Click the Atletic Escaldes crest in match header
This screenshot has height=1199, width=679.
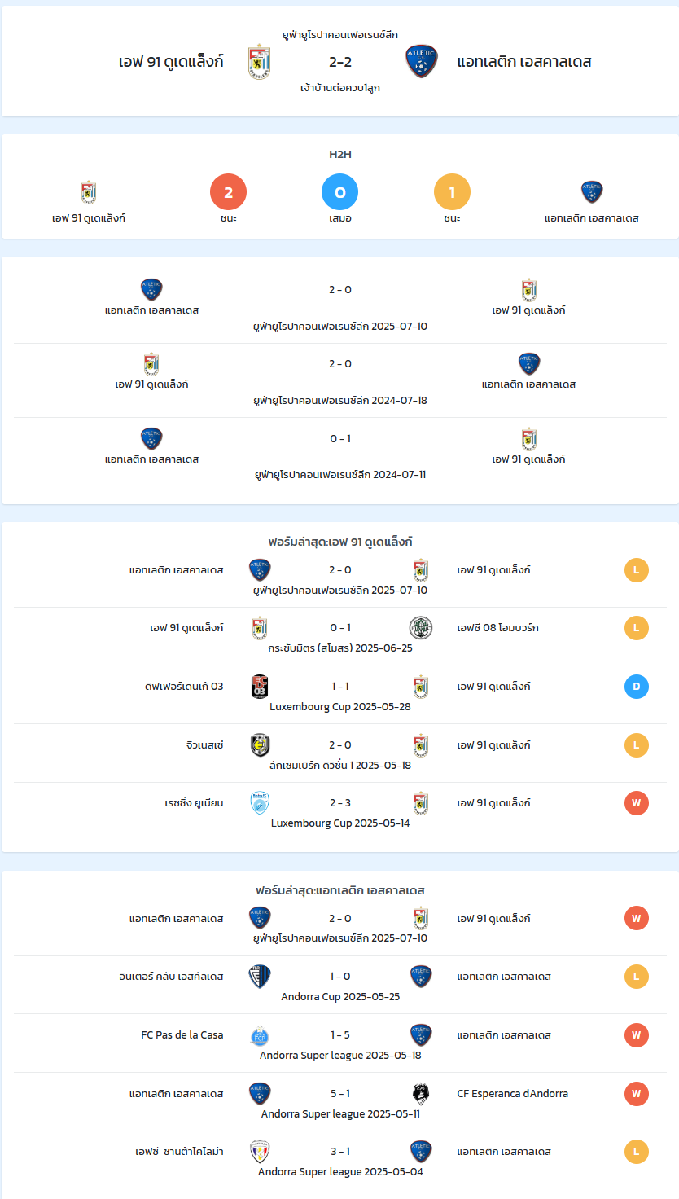pos(422,62)
